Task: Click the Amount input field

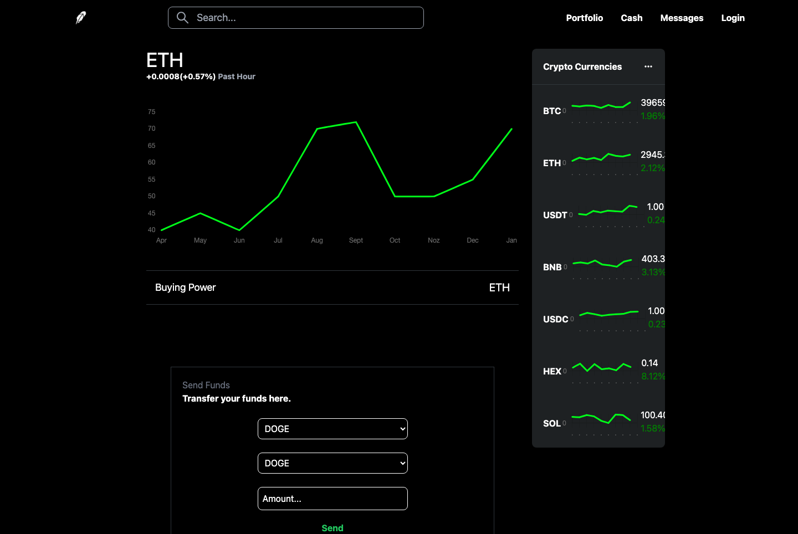Action: pyautogui.click(x=332, y=498)
